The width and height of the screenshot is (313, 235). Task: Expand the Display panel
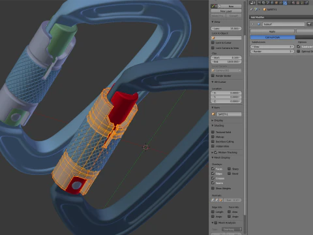(213, 120)
